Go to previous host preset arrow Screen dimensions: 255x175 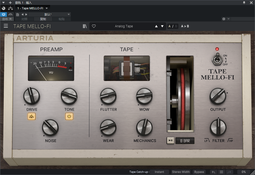(x=23, y=15)
